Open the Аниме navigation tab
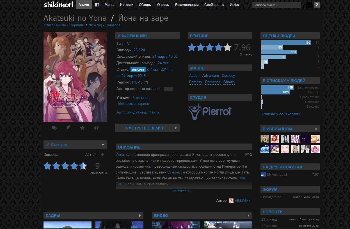The image size is (350, 229). pyautogui.click(x=84, y=5)
